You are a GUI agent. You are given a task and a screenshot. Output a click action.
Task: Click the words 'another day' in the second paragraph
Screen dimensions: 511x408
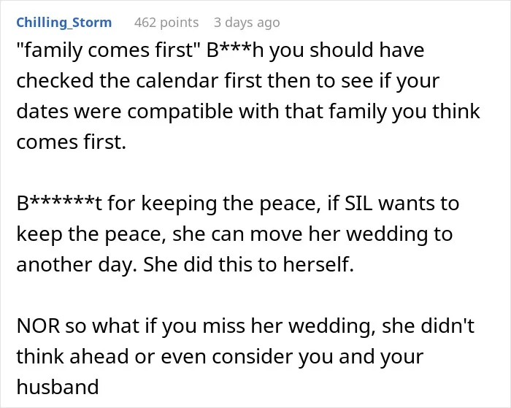[76, 265]
